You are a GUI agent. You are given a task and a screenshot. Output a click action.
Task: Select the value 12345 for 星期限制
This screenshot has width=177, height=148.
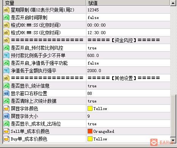[93, 10]
